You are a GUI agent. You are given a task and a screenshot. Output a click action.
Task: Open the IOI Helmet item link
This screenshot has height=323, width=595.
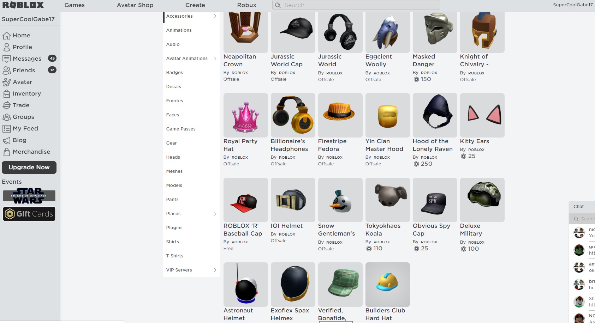286,226
